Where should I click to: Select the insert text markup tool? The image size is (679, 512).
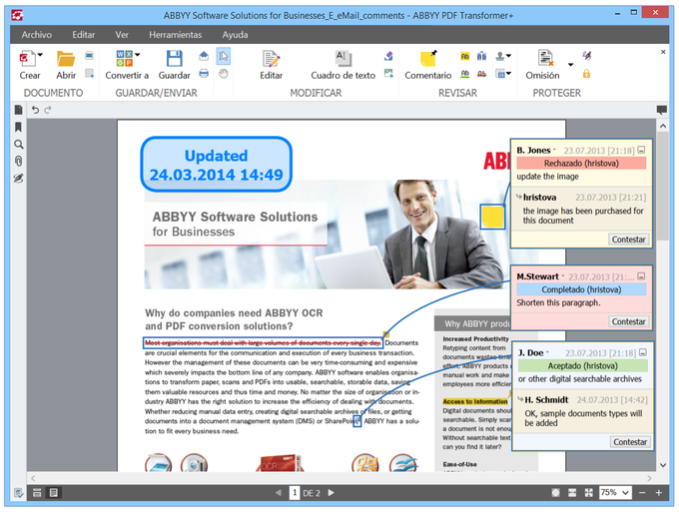pos(481,56)
